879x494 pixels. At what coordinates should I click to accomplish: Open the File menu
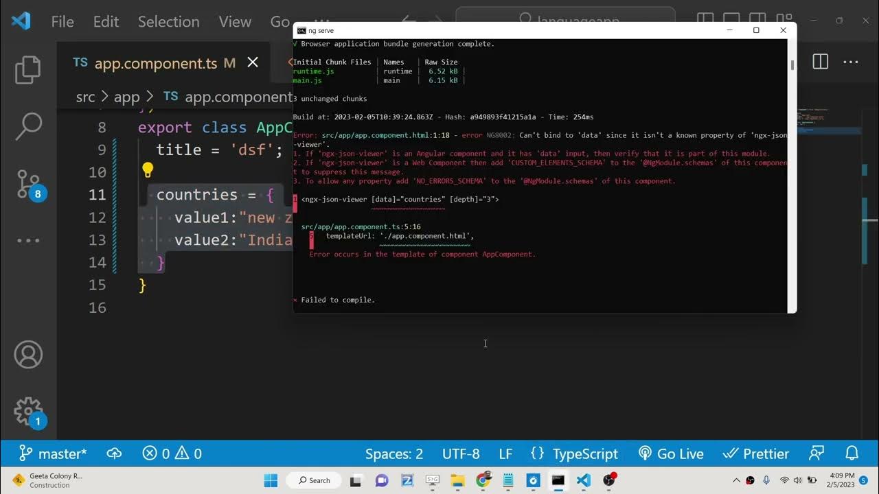pyautogui.click(x=62, y=22)
